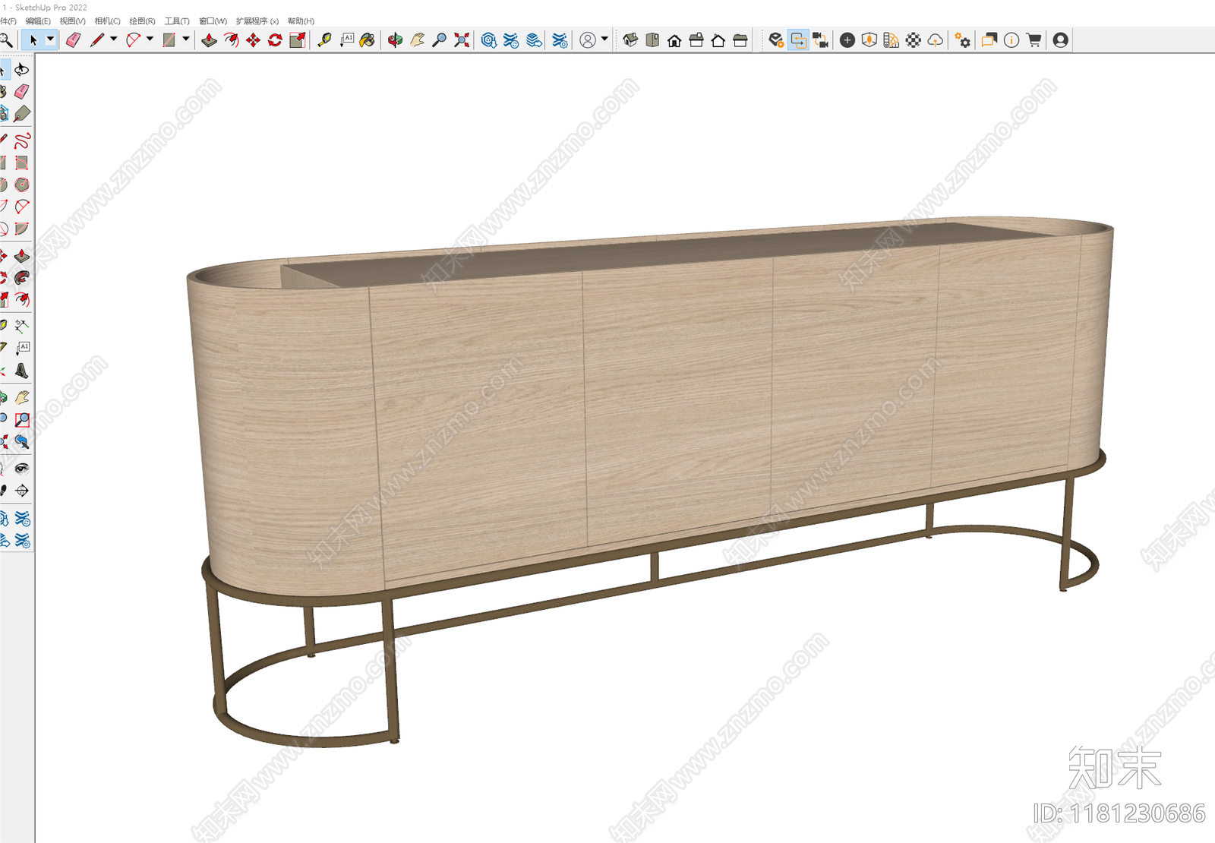Switch to Top standard view
1215x843 pixels.
[x=652, y=40]
